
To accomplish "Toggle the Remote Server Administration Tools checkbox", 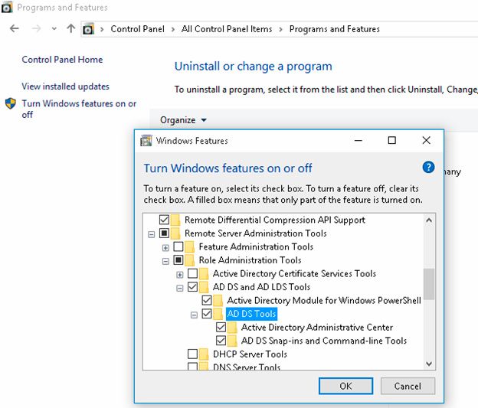I will (x=164, y=233).
